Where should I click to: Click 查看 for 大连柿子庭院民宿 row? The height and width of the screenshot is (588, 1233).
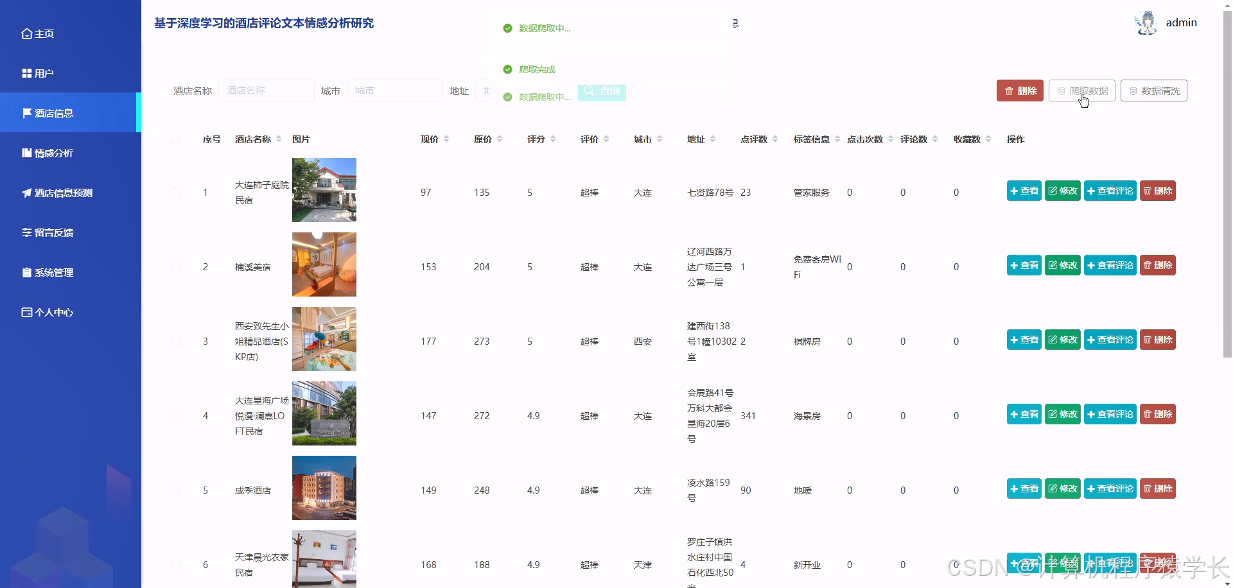(1024, 191)
